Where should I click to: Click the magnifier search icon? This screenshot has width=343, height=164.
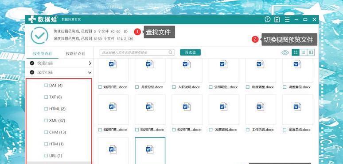(171, 52)
